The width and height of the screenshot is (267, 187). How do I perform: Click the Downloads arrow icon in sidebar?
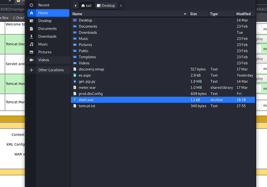tap(31, 36)
